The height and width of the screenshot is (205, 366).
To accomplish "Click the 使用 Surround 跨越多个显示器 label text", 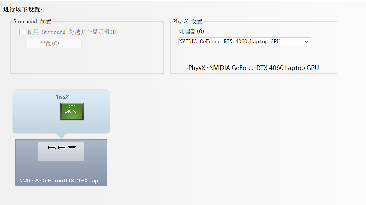I will click(72, 32).
